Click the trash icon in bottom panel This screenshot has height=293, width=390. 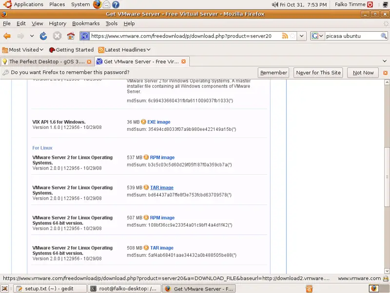(x=309, y=289)
